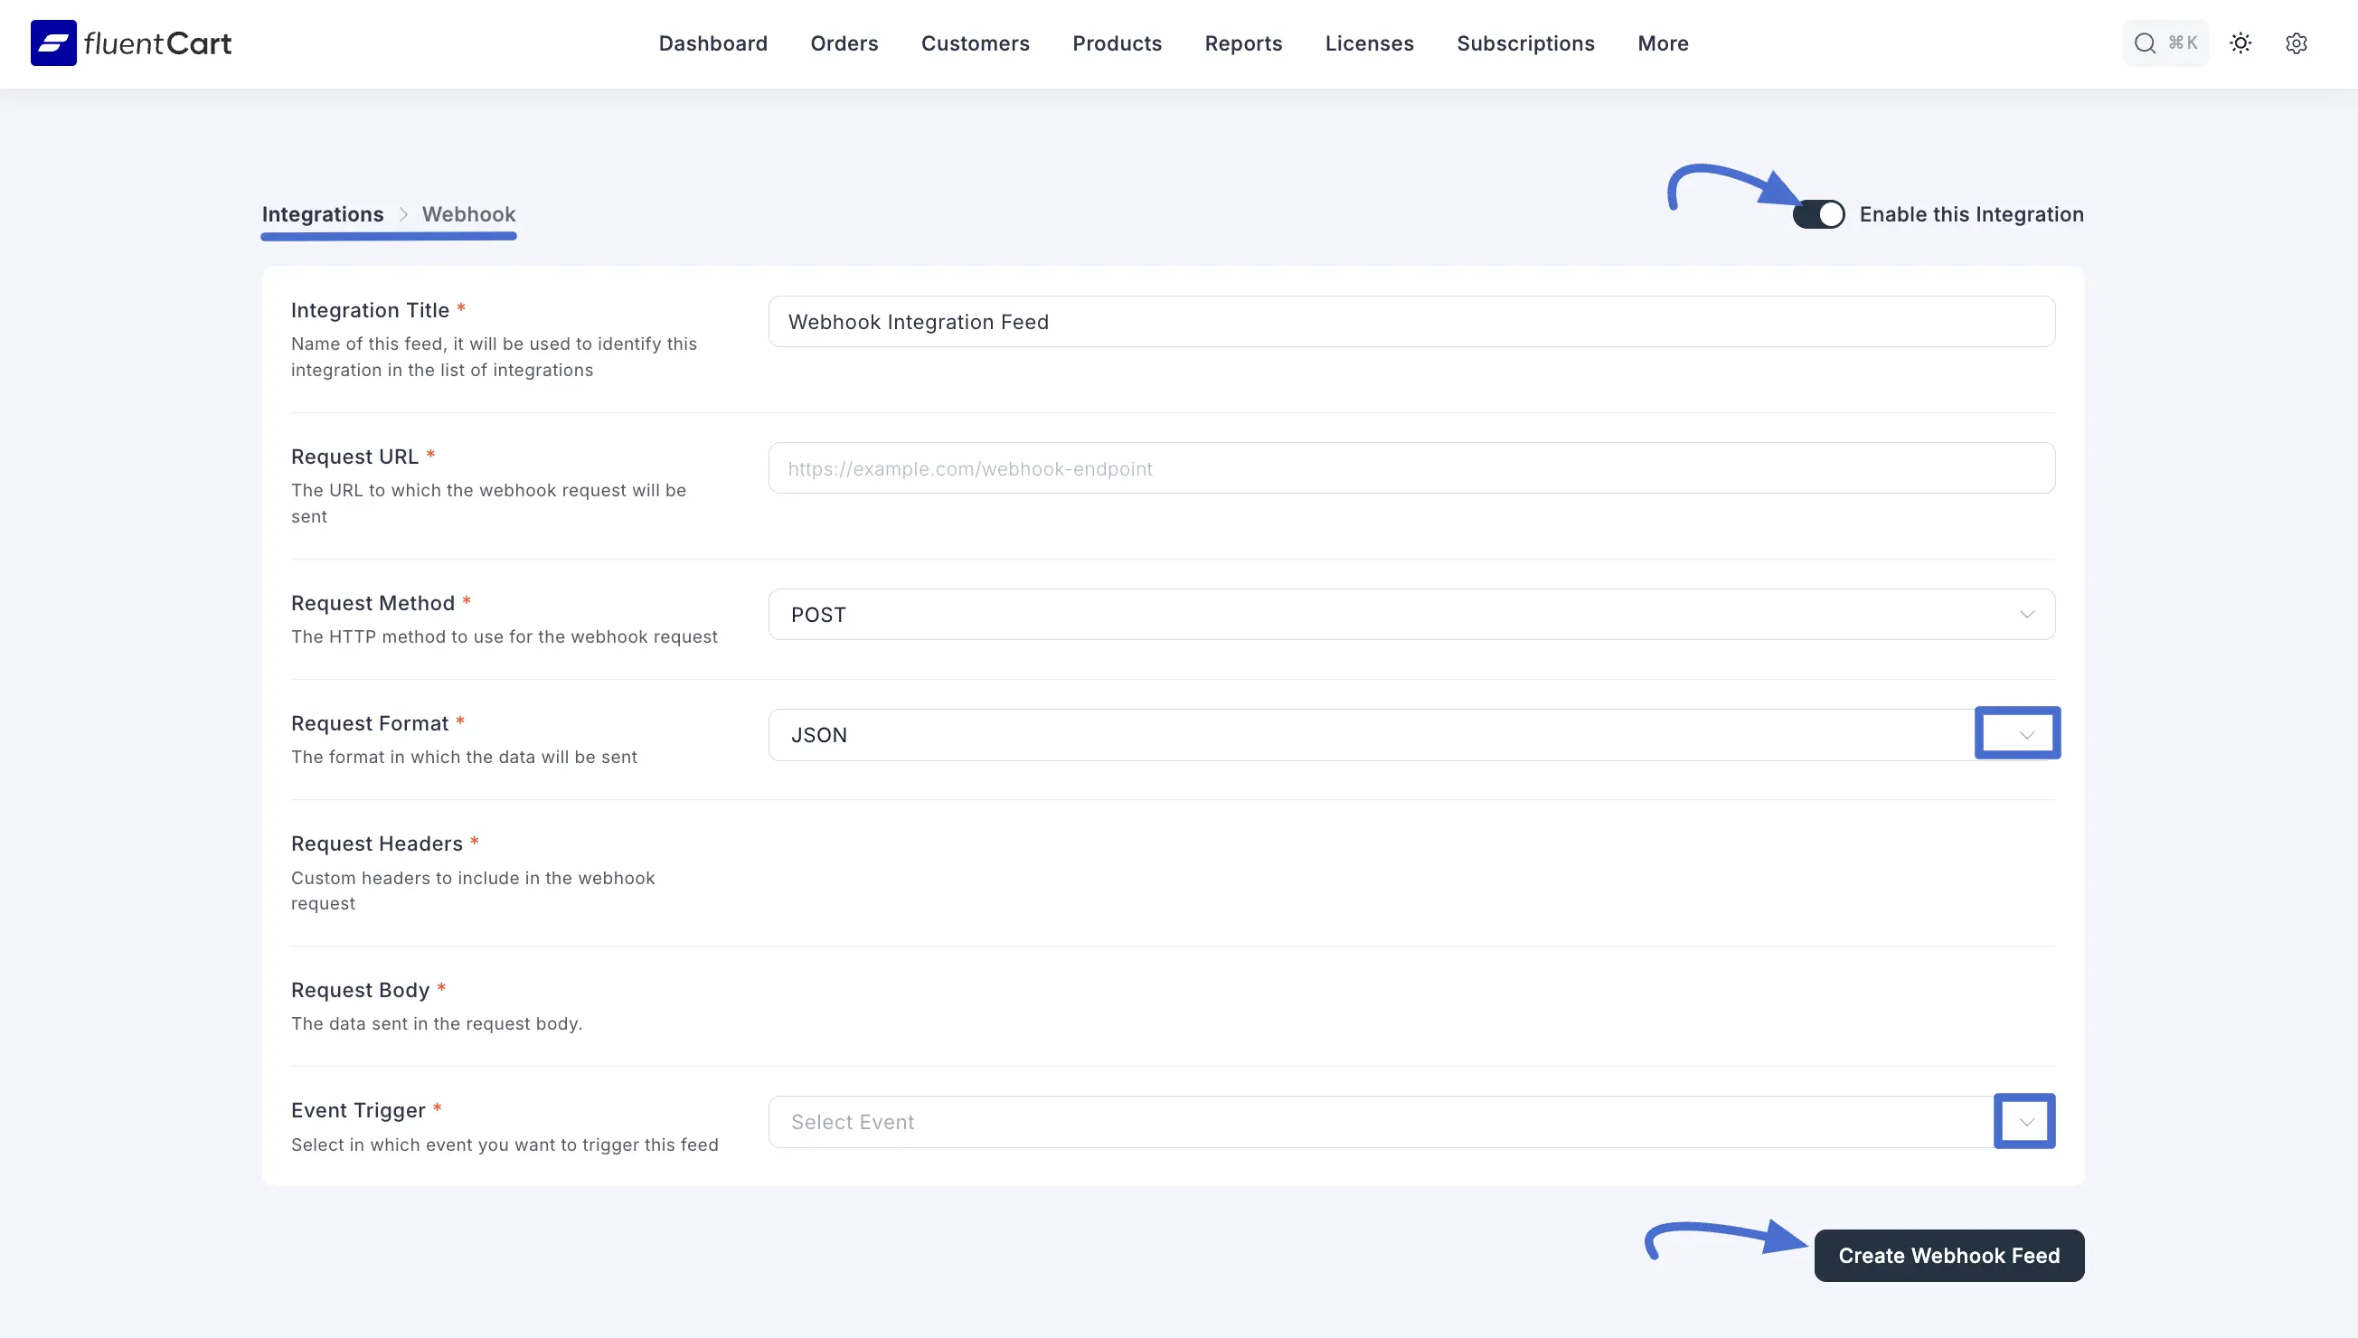
Task: Expand Request Format JSON dropdown arrow
Action: (2026, 735)
